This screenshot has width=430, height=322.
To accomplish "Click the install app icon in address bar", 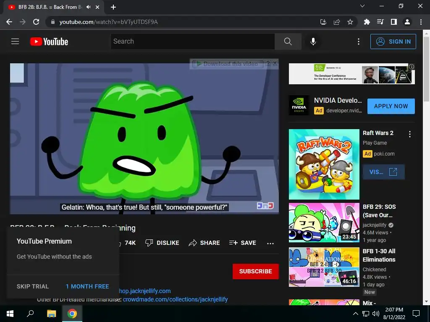I will pos(323,22).
